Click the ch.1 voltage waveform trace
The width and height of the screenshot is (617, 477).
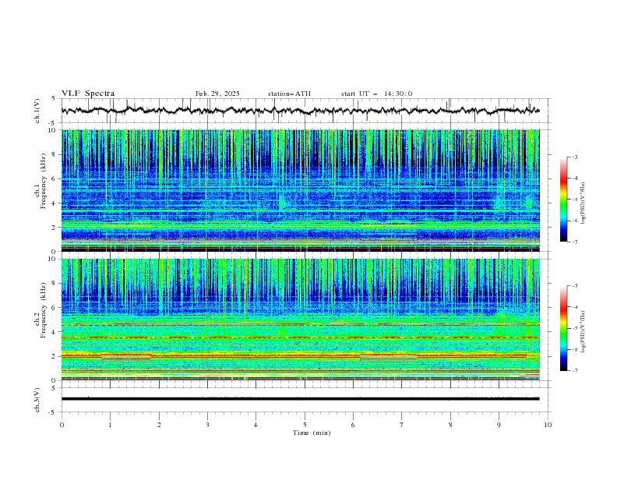click(x=300, y=111)
